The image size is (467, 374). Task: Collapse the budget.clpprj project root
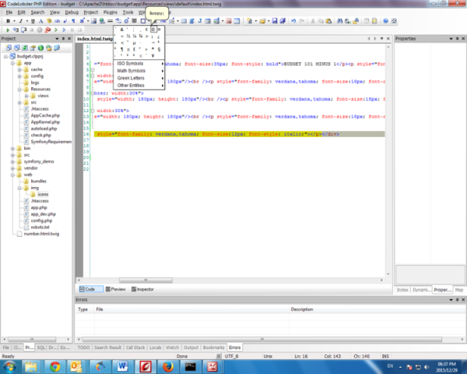(x=4, y=56)
